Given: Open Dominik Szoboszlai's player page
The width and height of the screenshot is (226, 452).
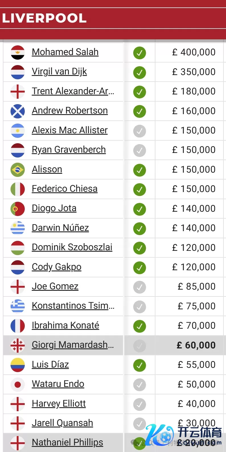Looking at the screenshot, I should point(72,247).
